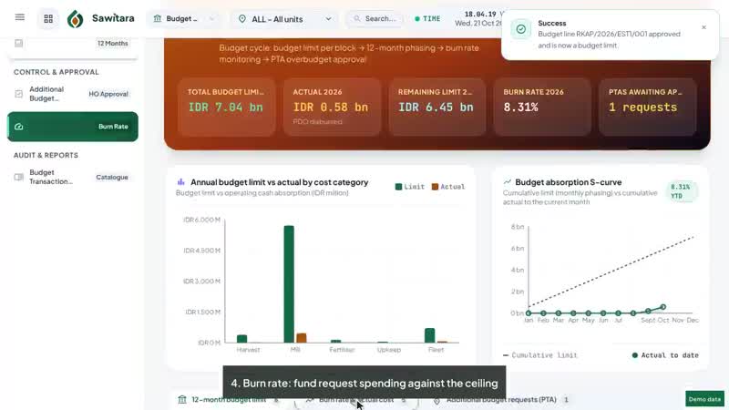This screenshot has width=729, height=410.
Task: Open Additional Budget HO Approval menu item
Action: pyautogui.click(x=73, y=94)
